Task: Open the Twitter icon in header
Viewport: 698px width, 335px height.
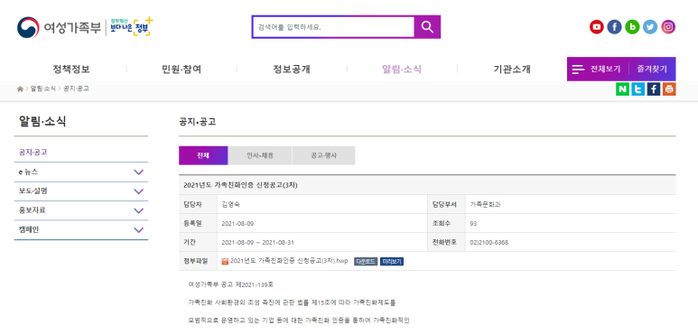Action: click(650, 27)
